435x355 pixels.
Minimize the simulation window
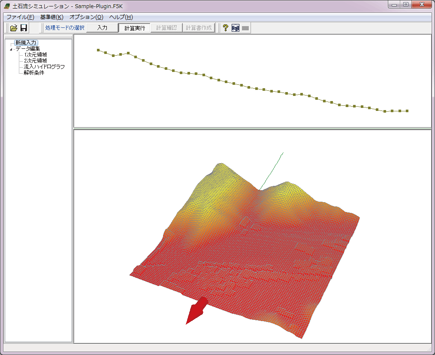tap(394, 5)
